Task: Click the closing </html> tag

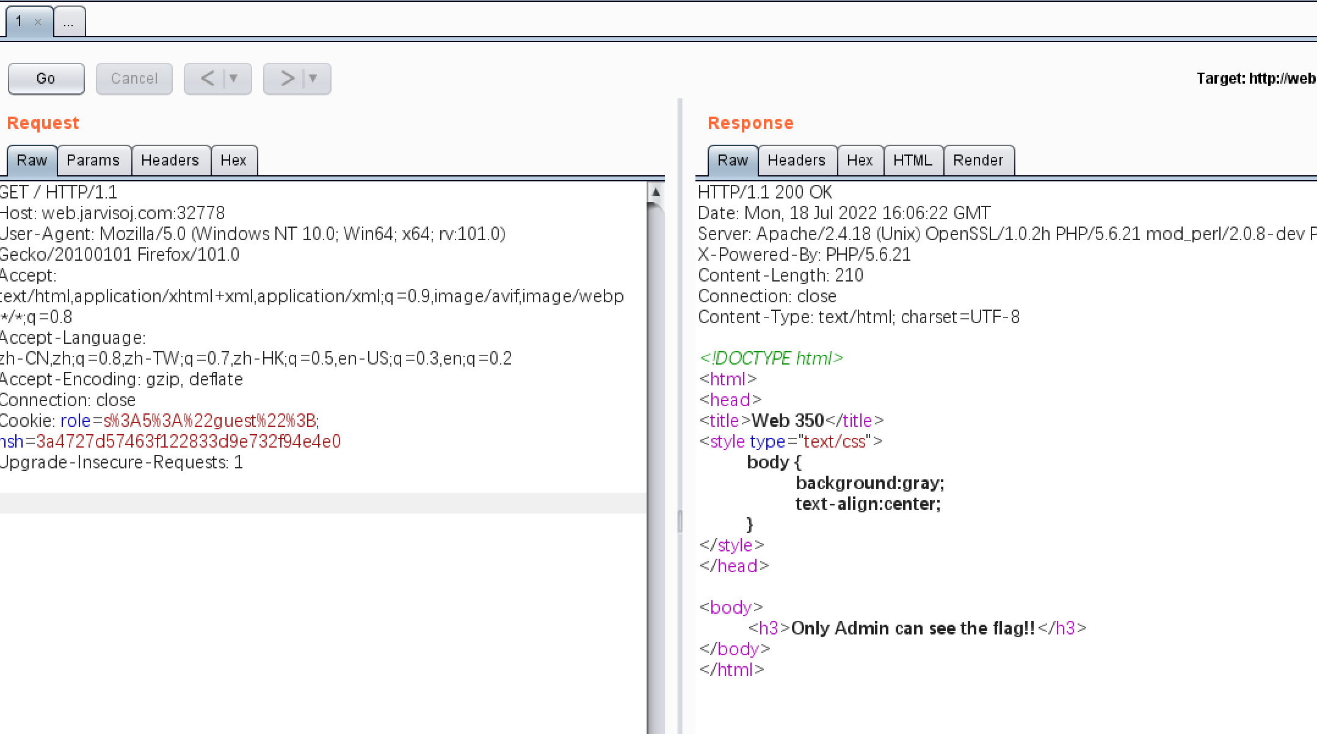Action: click(731, 670)
